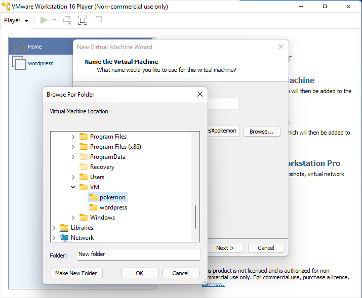Expand the Users folder

(73, 177)
